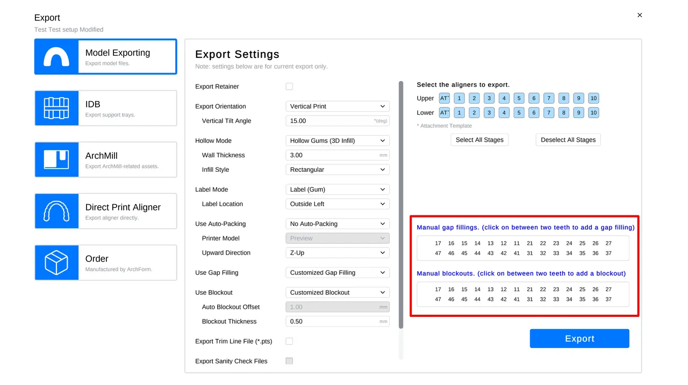Viewport: 688px width, 385px height.
Task: Toggle Lower aligner stage 2
Action: (x=474, y=113)
